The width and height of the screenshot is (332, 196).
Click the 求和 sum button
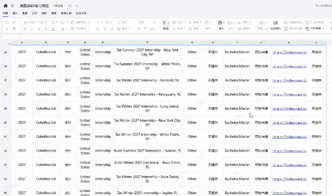pyautogui.click(x=194, y=22)
